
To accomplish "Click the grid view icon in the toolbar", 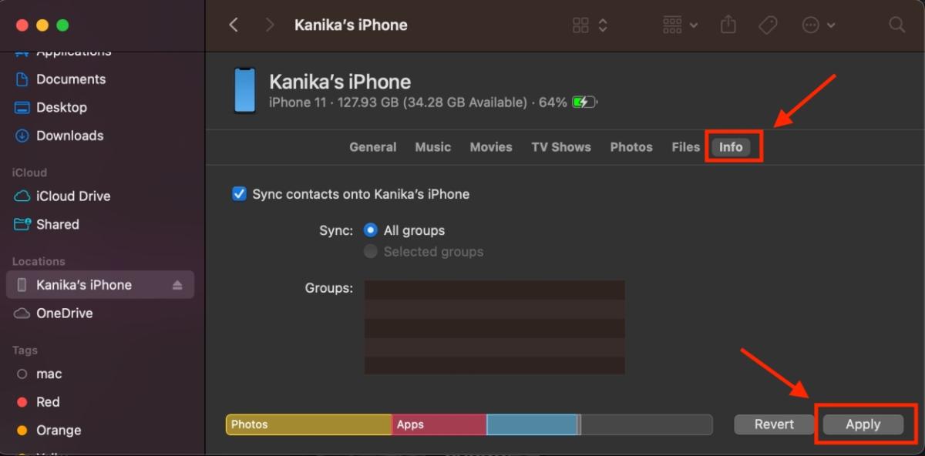I will tap(580, 25).
